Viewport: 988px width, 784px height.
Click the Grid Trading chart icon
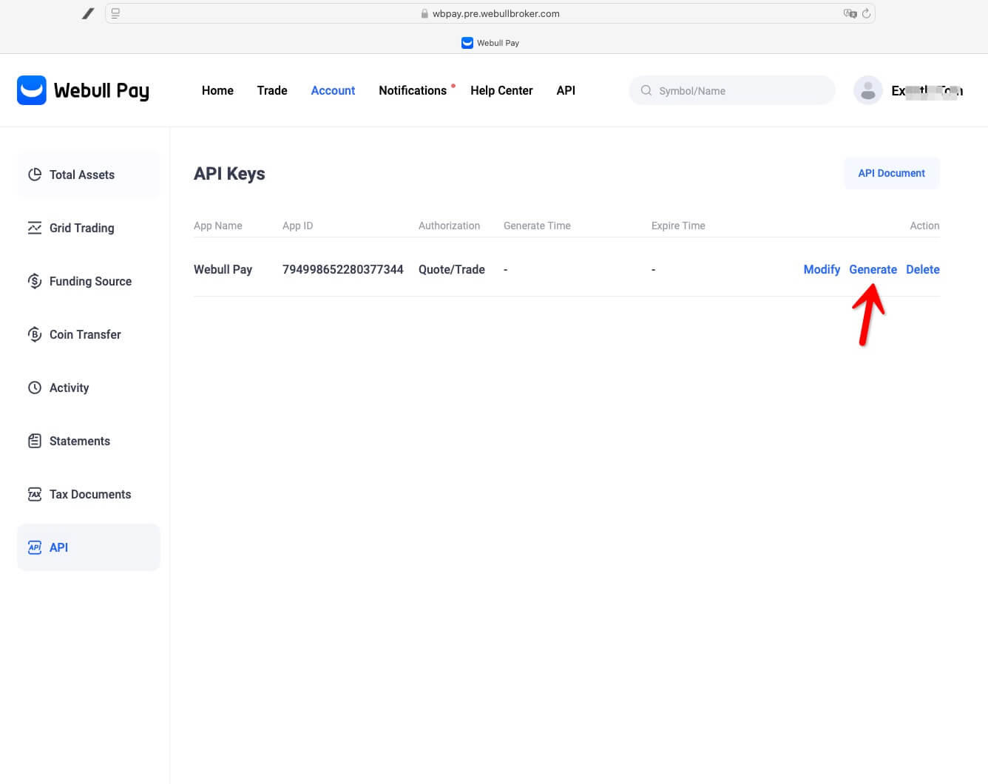(35, 228)
